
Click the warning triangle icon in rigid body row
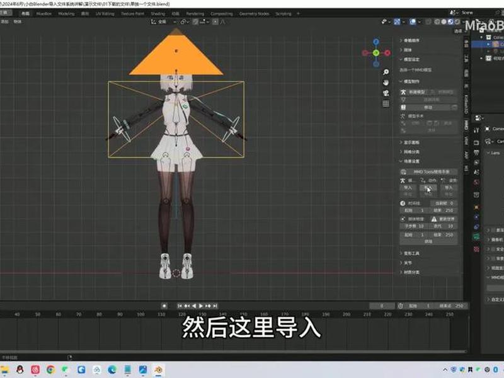(434, 219)
